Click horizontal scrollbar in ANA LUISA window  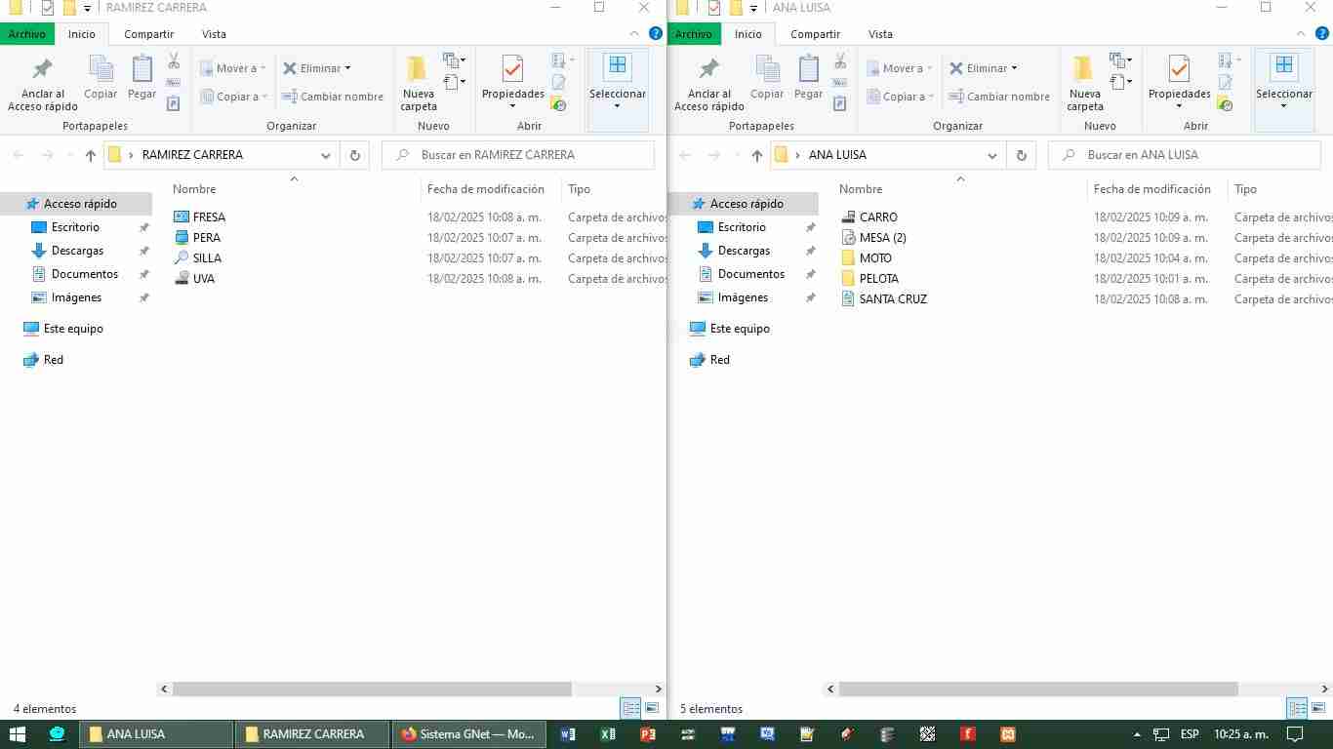click(x=1038, y=689)
